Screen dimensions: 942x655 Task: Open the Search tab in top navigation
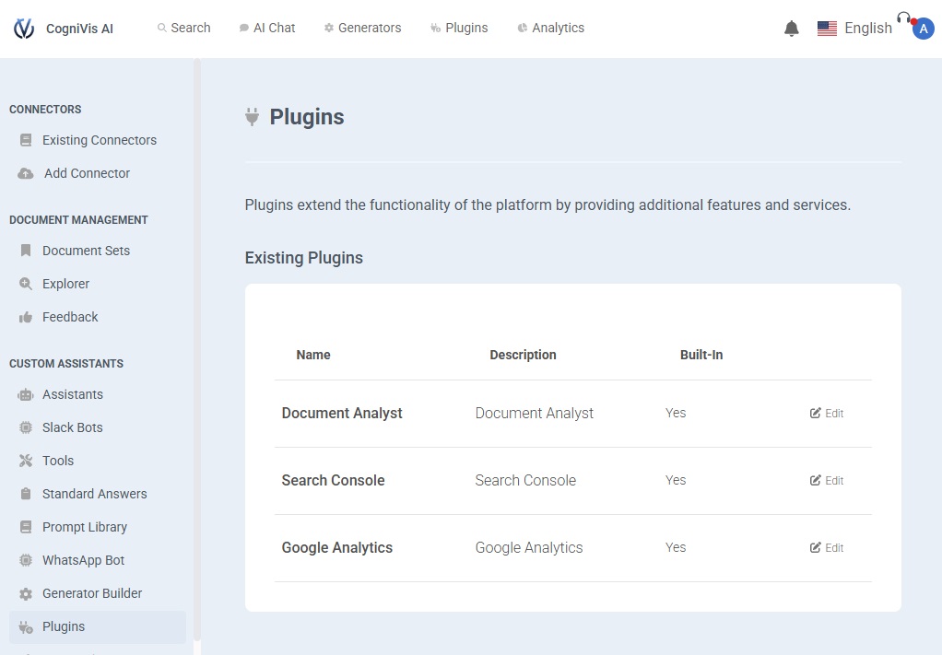[183, 28]
